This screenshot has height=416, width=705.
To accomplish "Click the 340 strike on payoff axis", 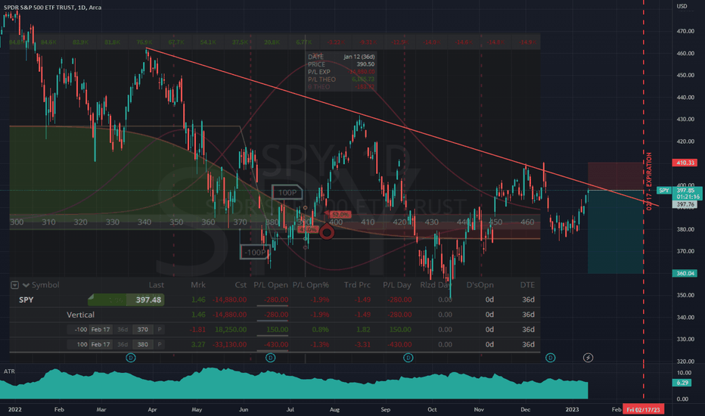I will (x=144, y=222).
